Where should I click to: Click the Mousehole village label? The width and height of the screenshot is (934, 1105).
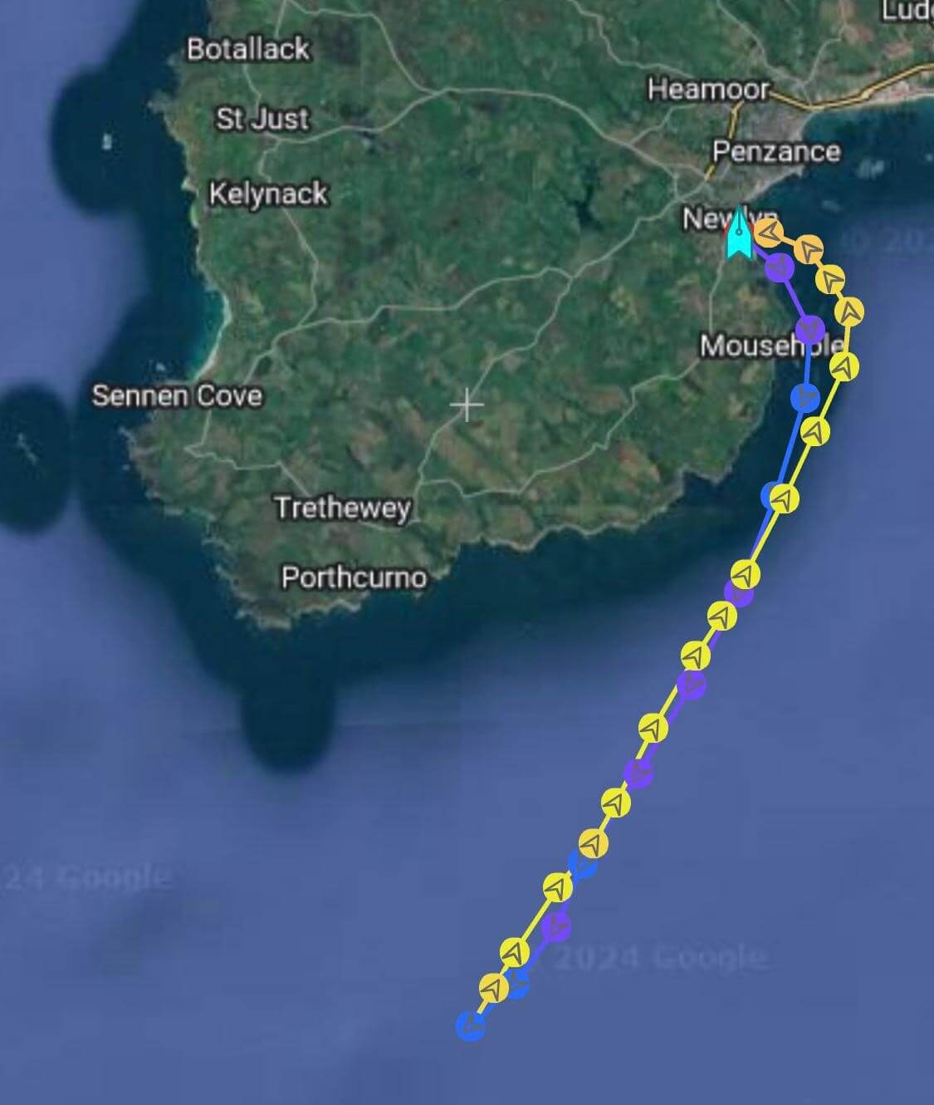coord(770,345)
